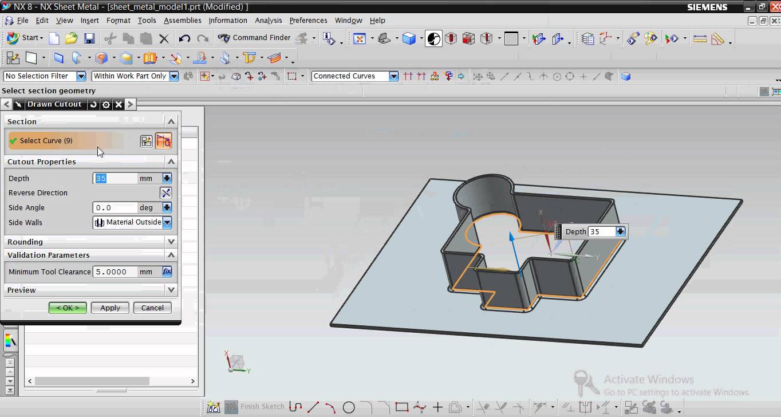Click the Sketch Section icon in dialog
Screen dimensions: 781x417
147,141
